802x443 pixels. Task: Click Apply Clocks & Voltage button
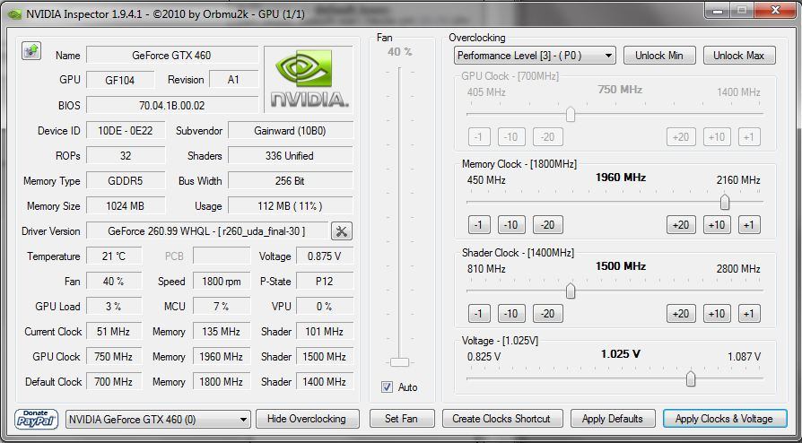(724, 419)
